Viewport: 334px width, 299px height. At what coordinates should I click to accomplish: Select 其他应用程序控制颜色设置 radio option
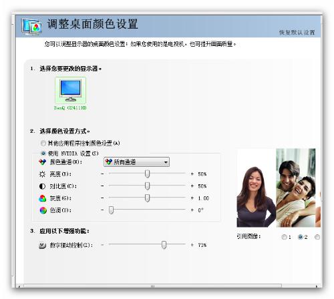tap(43, 143)
